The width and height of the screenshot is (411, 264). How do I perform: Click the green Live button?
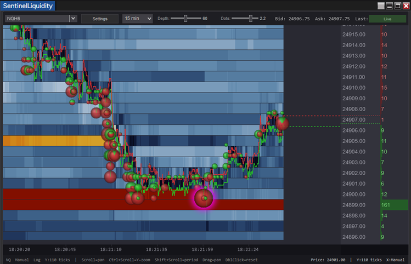387,19
